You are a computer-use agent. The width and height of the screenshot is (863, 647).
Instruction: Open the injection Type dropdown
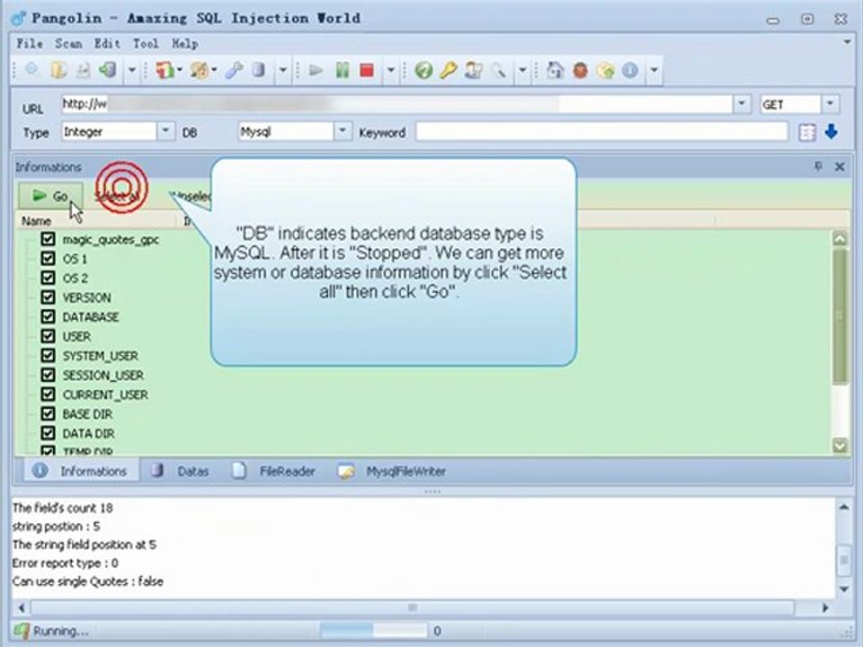click(x=165, y=131)
